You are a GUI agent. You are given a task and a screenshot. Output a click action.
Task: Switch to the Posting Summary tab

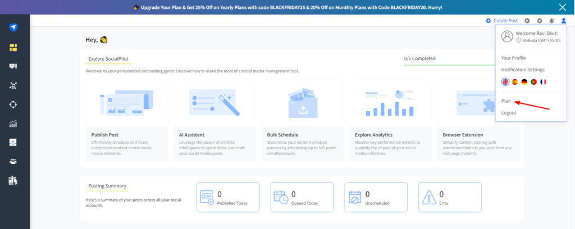pyautogui.click(x=107, y=186)
